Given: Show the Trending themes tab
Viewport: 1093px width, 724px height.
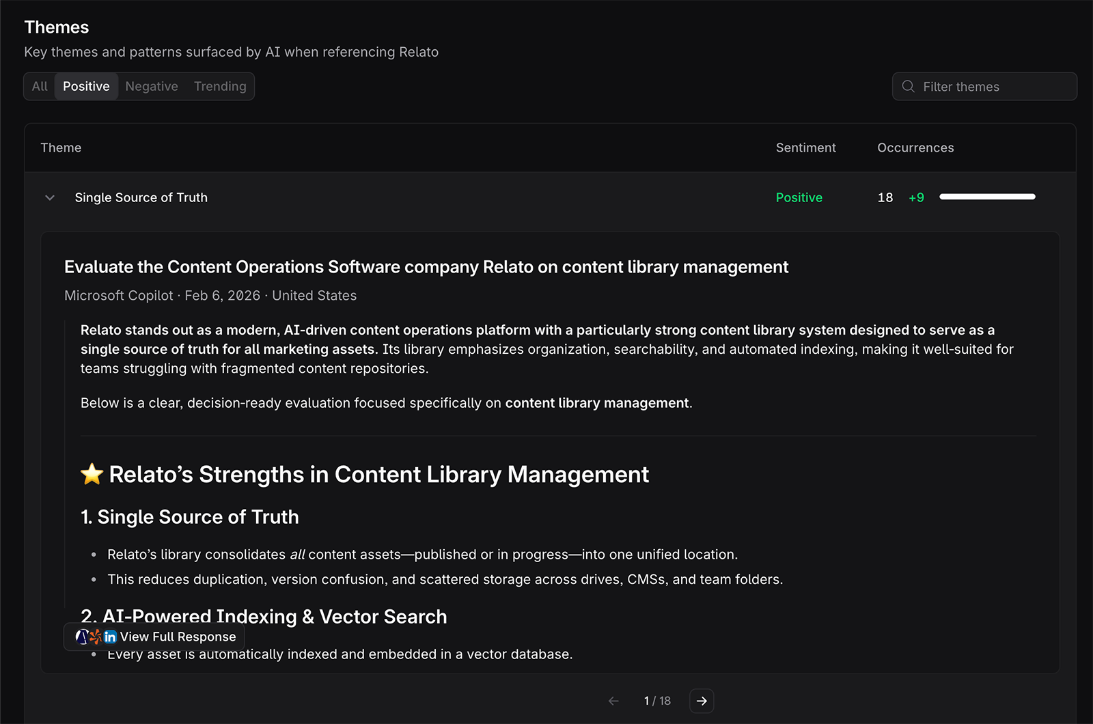Looking at the screenshot, I should tap(220, 87).
